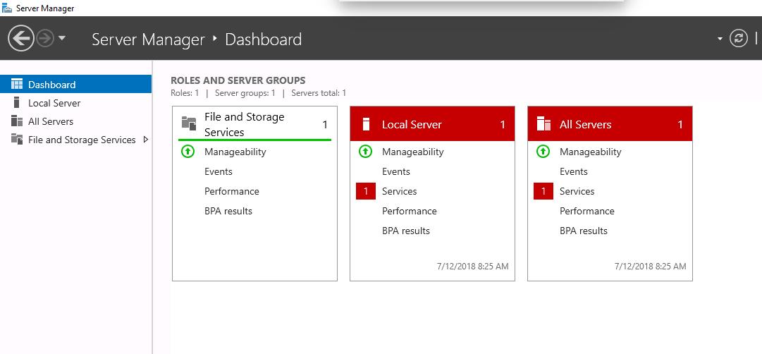The image size is (762, 354).
Task: Open Events in the Local Server tile
Action: 396,171
